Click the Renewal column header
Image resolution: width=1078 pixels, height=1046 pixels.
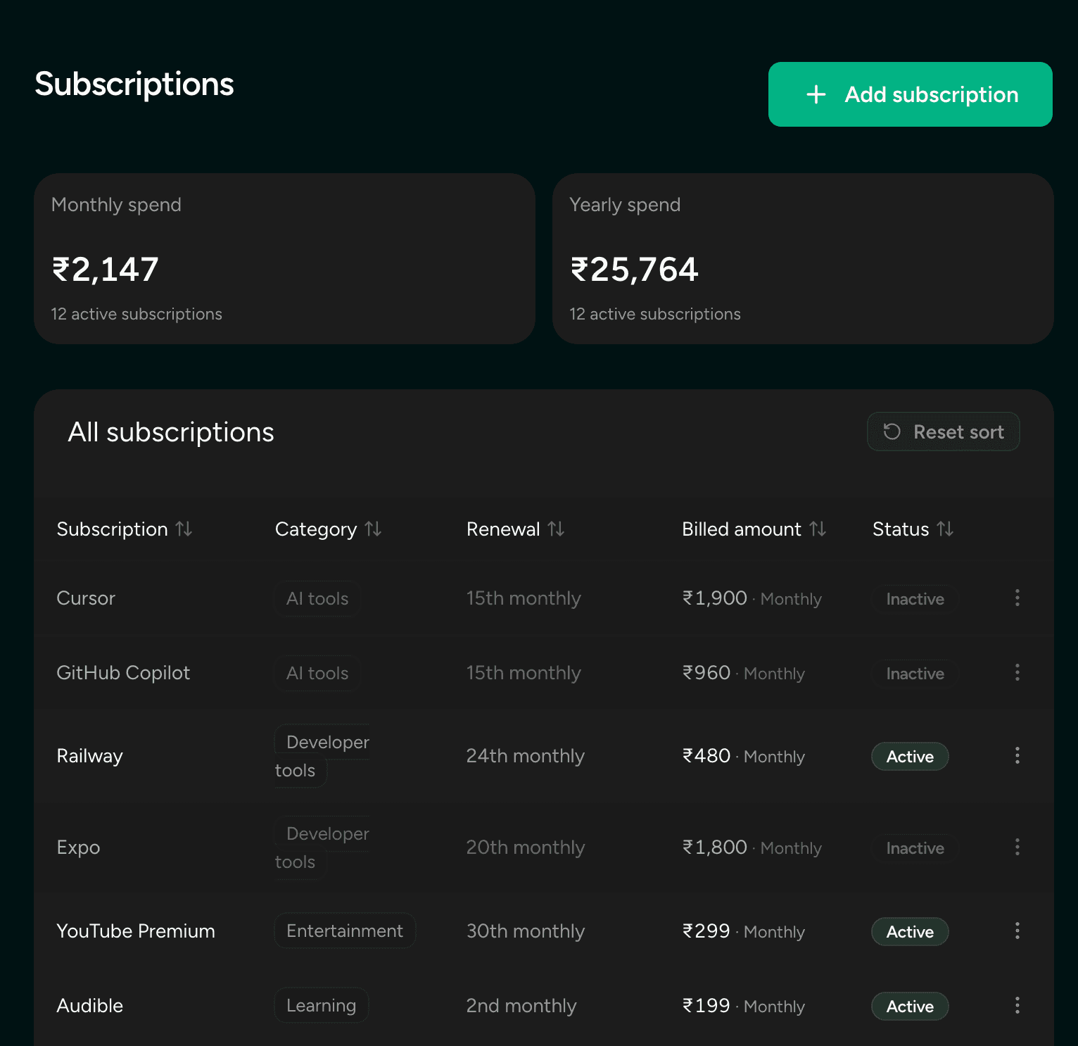pyautogui.click(x=516, y=529)
